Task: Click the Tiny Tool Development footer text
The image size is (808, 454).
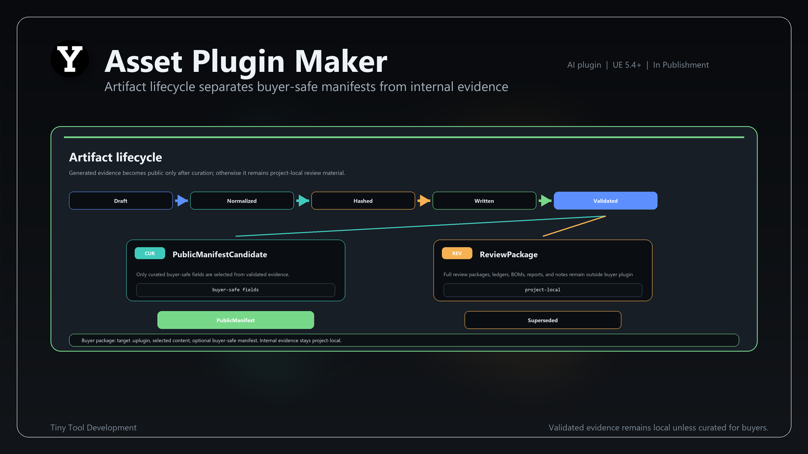Action: 93,428
